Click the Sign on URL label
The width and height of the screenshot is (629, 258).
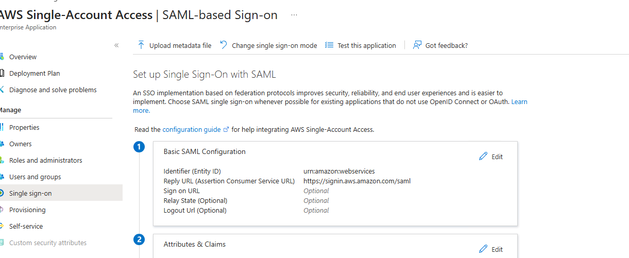point(182,191)
